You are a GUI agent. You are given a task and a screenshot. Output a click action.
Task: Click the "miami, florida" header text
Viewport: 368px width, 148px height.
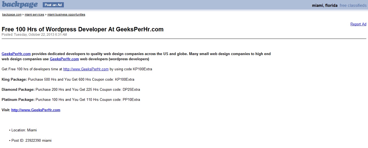point(325,5)
